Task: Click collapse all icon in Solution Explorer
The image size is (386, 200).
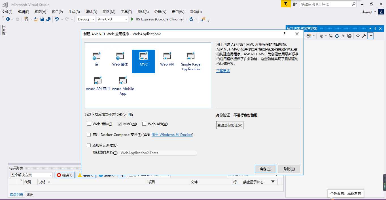Action: [343, 36]
